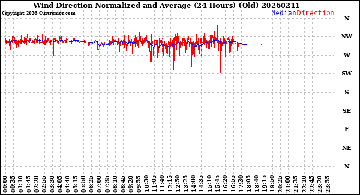The width and height of the screenshot is (360, 195).
Task: Click the 10:30 time label
Action: (146, 185)
